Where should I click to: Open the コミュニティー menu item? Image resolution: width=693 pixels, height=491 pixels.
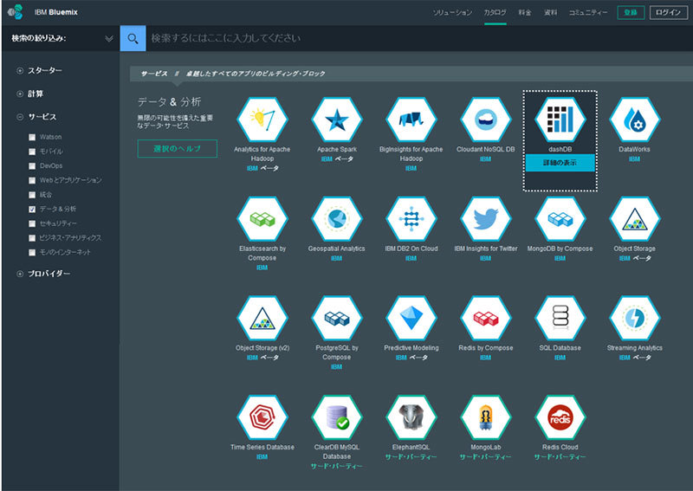tap(588, 12)
